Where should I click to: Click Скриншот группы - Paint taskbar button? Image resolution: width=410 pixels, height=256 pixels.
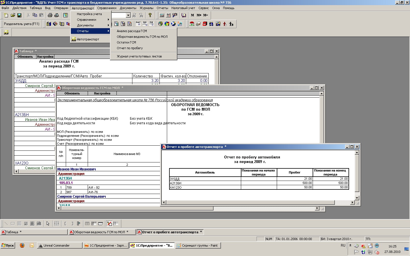pyautogui.click(x=198, y=245)
